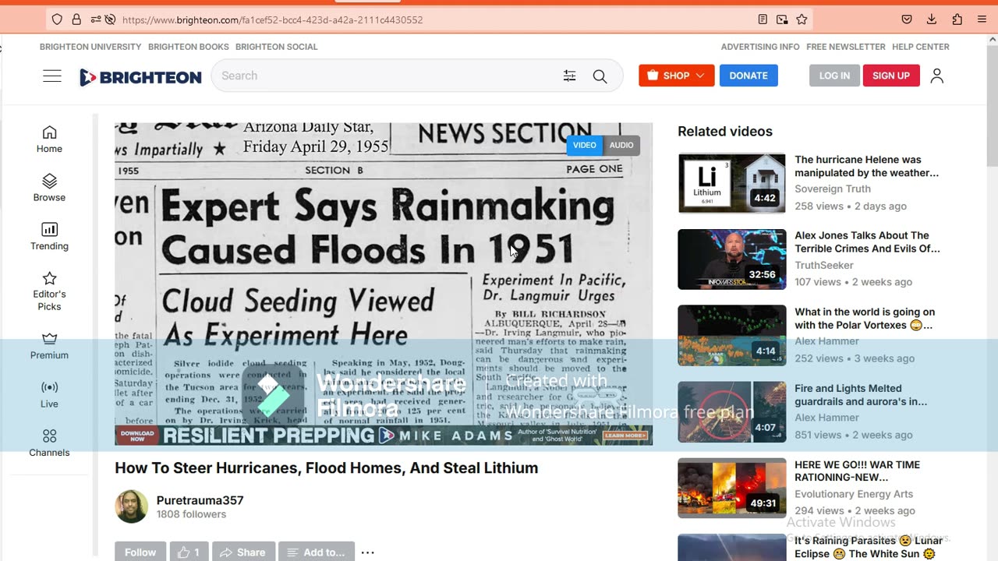Open the user account profile icon
998x561 pixels.
tap(937, 76)
